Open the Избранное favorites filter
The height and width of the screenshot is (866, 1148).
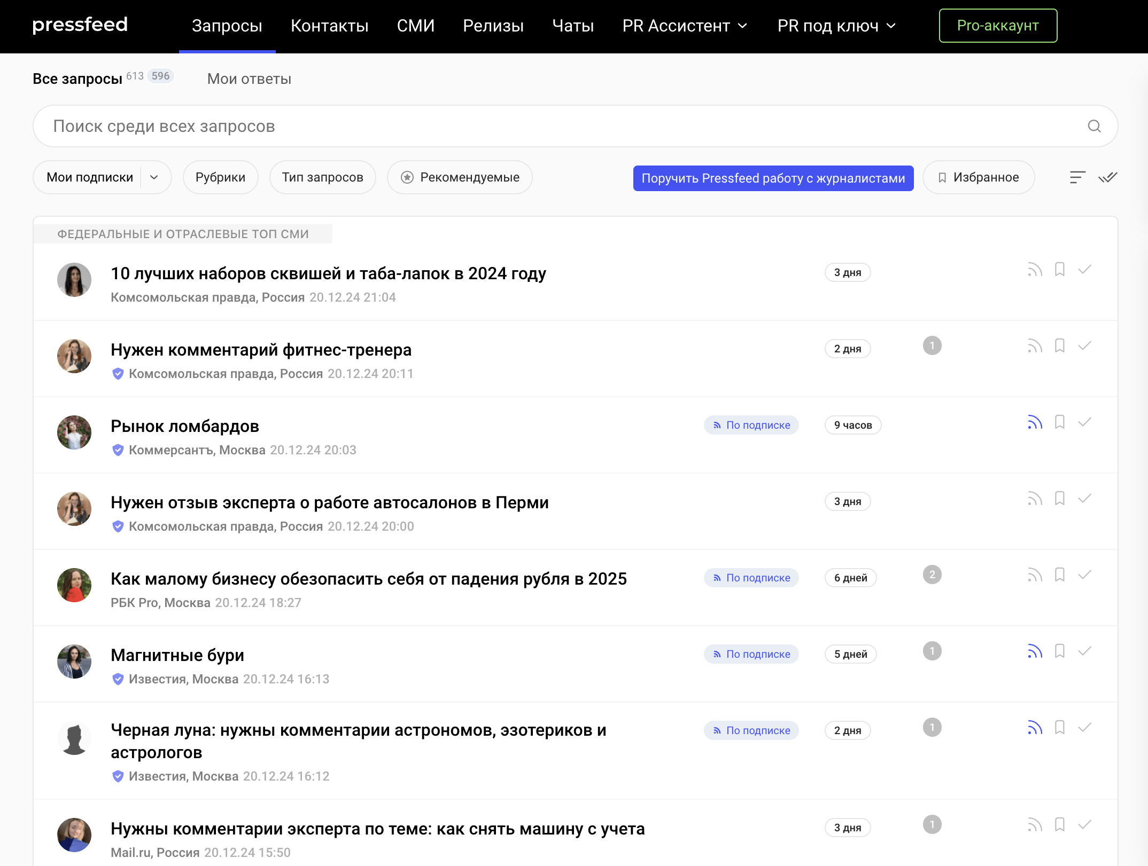(x=978, y=177)
